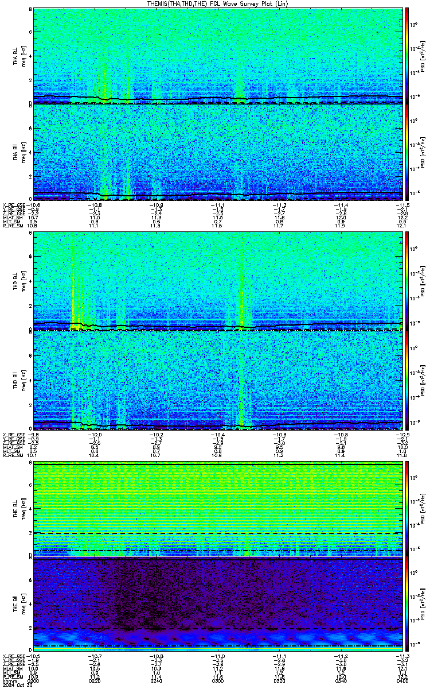Click the THA B⊥ spectrogram panel
Screen dimensions: 430x689
coord(218,55)
